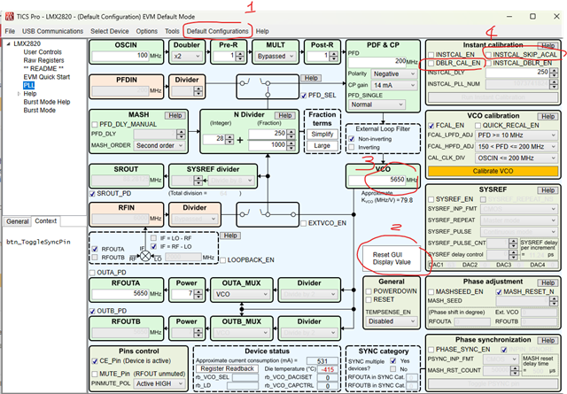Enable the PFD_DLY_MANUAL checkbox

pos(95,124)
